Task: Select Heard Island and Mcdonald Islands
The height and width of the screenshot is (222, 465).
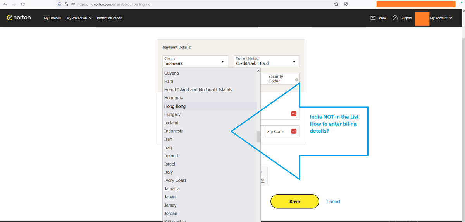Action: [209, 90]
